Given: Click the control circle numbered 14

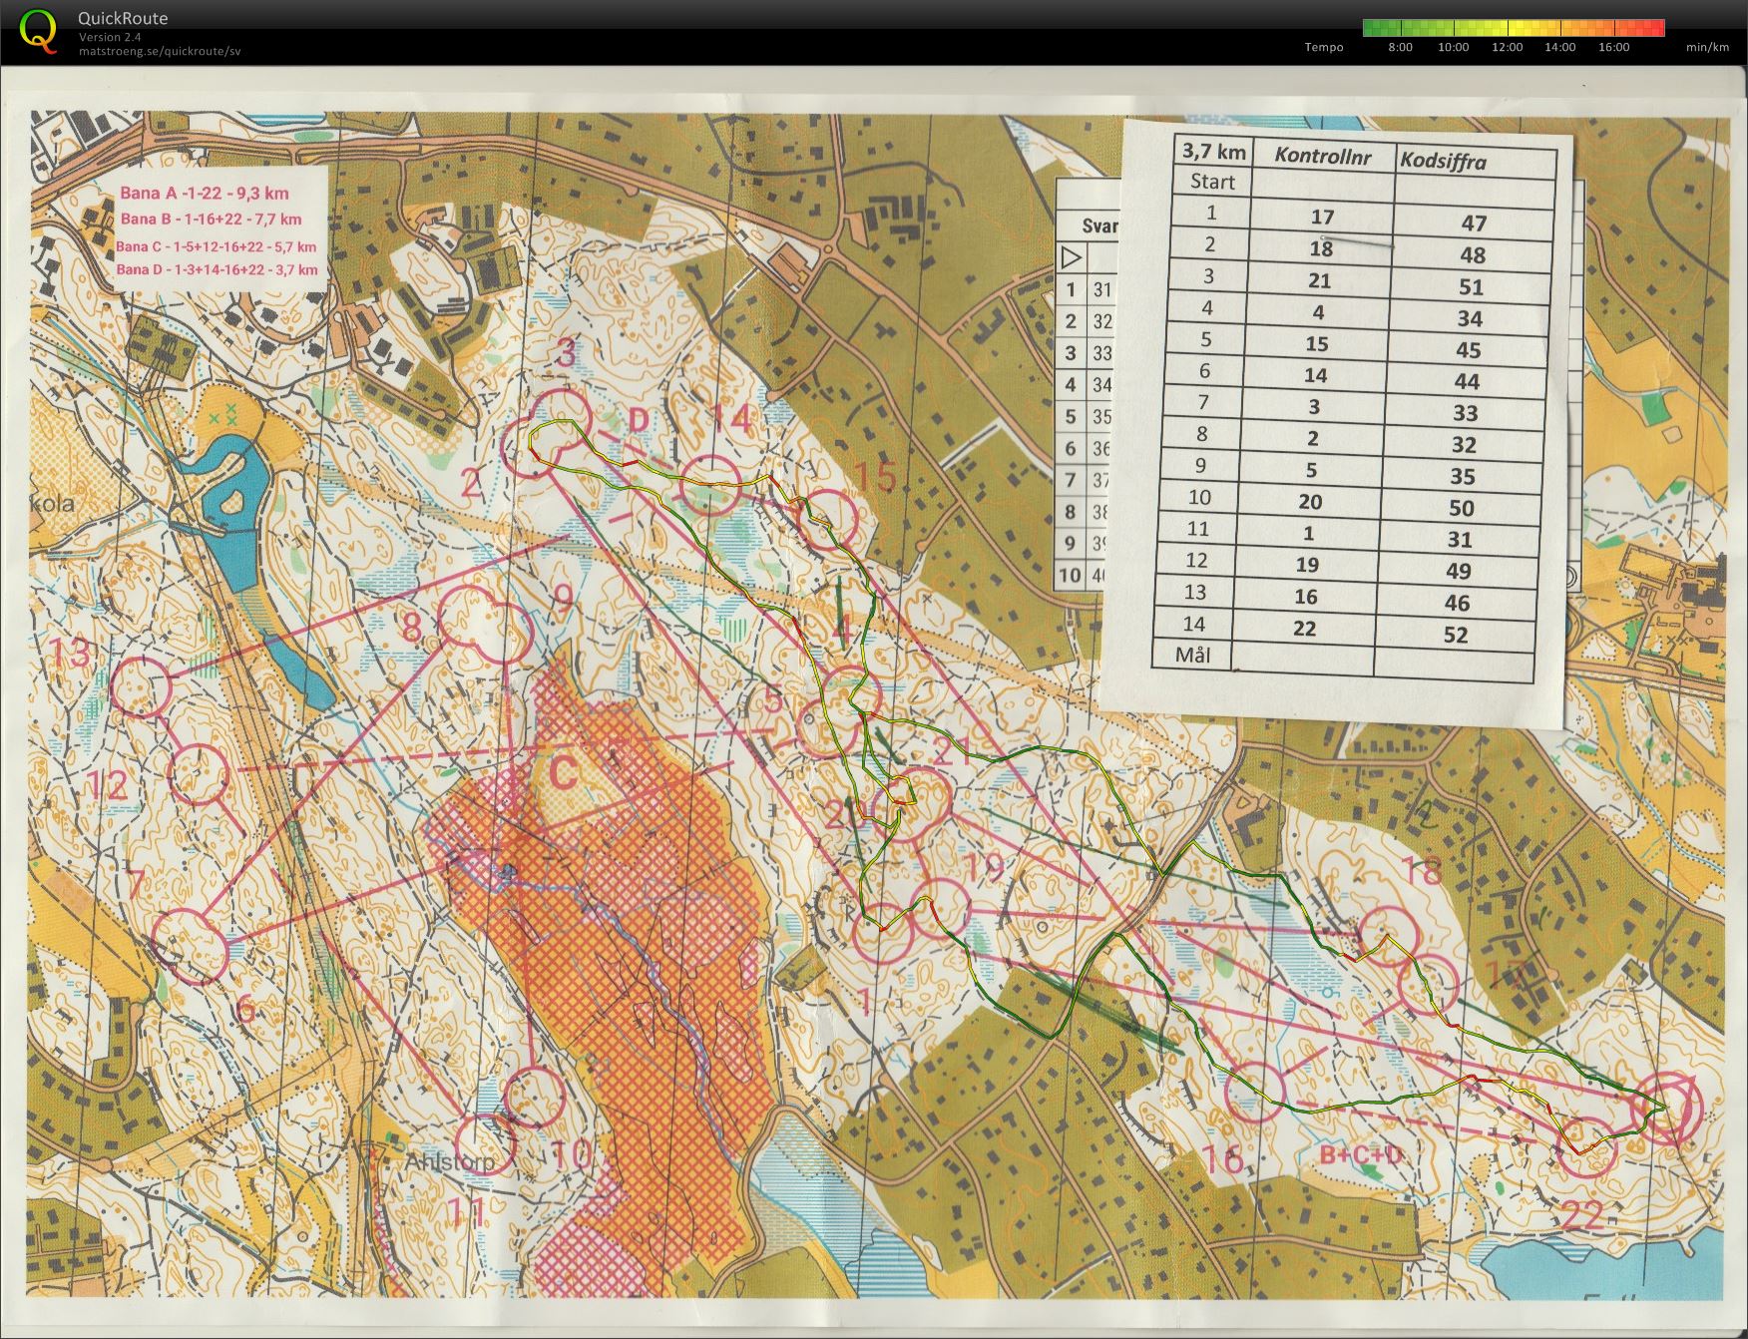Looking at the screenshot, I should pyautogui.click(x=710, y=485).
